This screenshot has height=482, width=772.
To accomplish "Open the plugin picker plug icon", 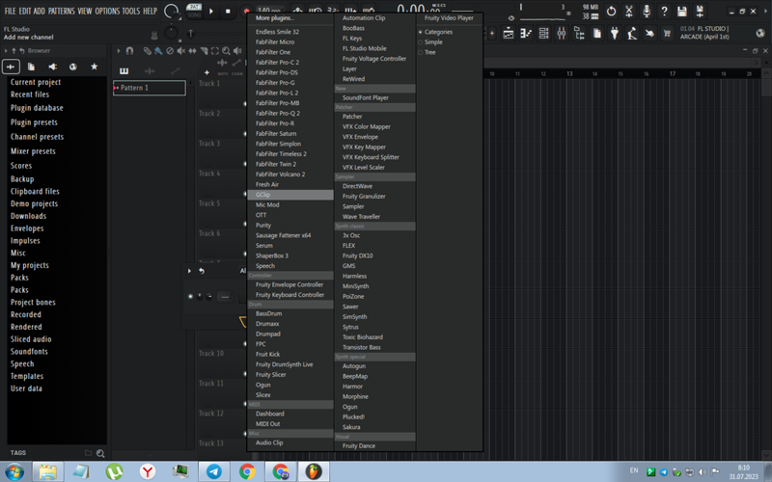I will click(615, 34).
